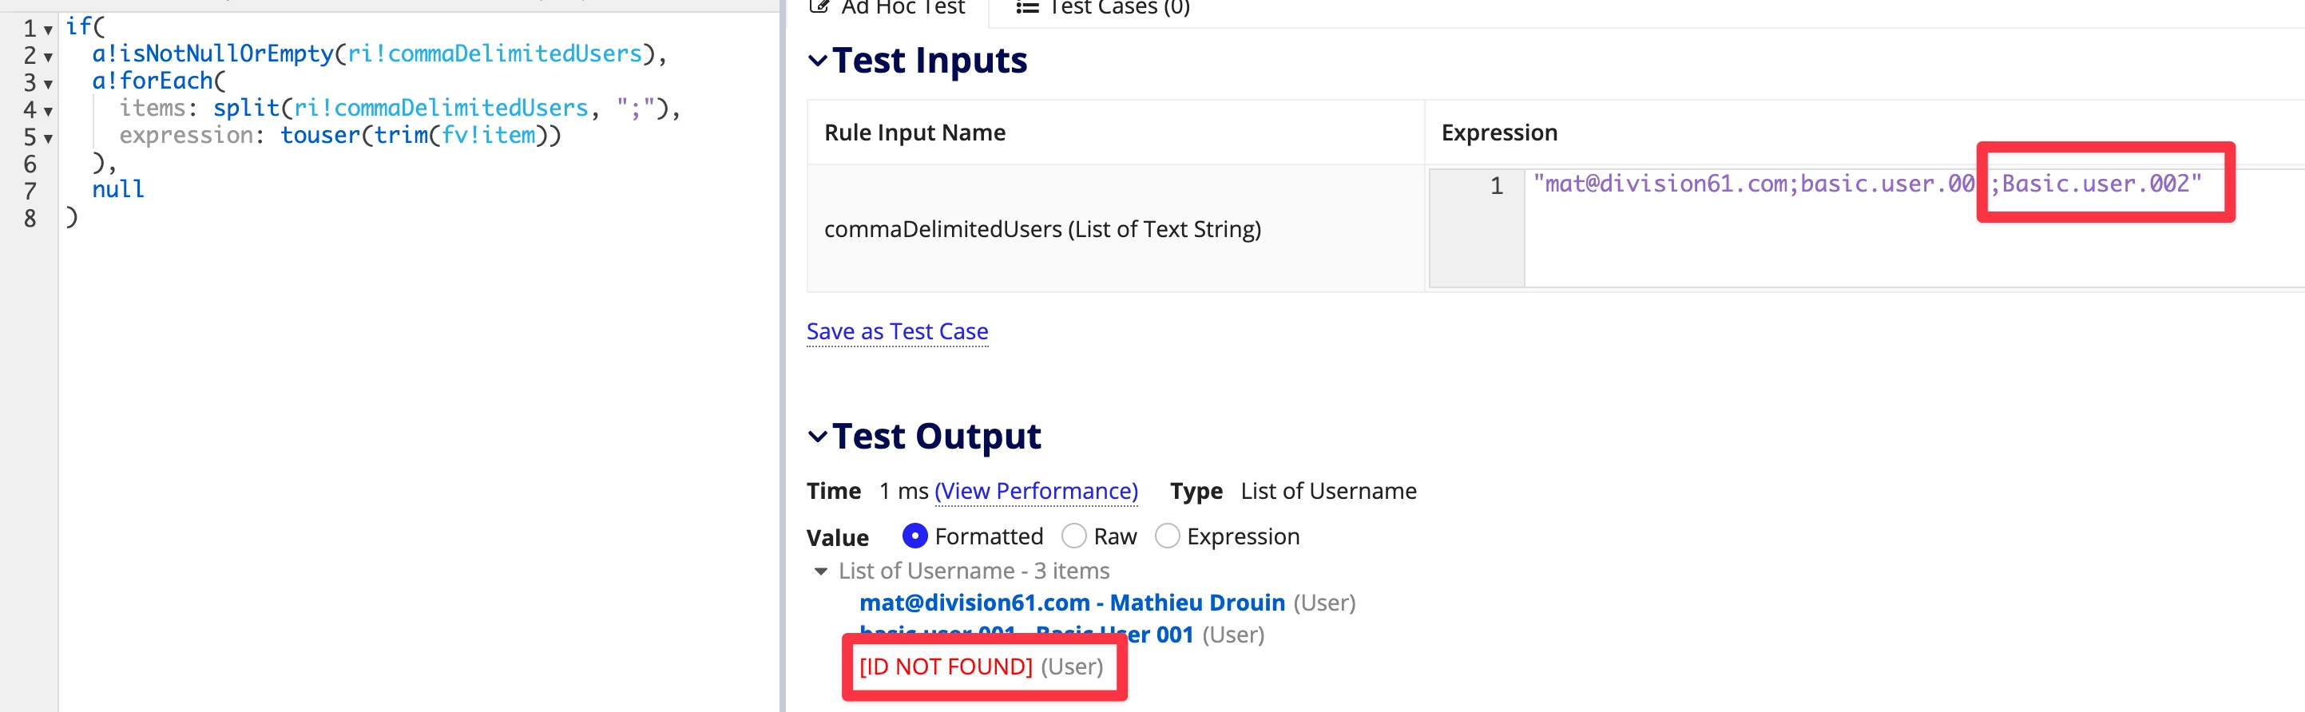Select the Formatted value radio button

tap(914, 536)
